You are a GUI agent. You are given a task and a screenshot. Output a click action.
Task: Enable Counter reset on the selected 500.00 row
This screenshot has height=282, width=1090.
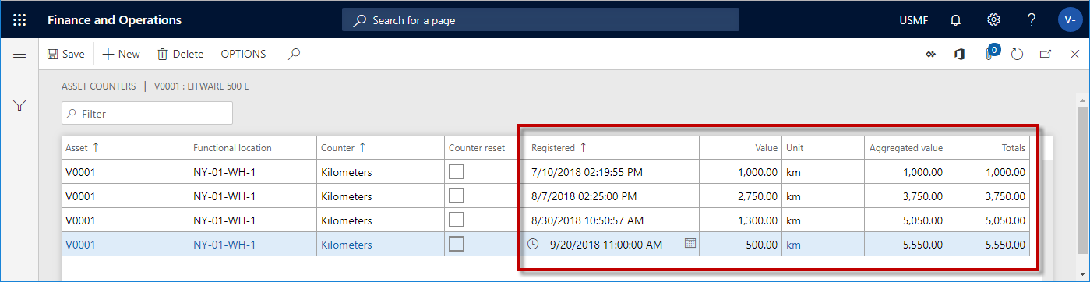tap(457, 244)
